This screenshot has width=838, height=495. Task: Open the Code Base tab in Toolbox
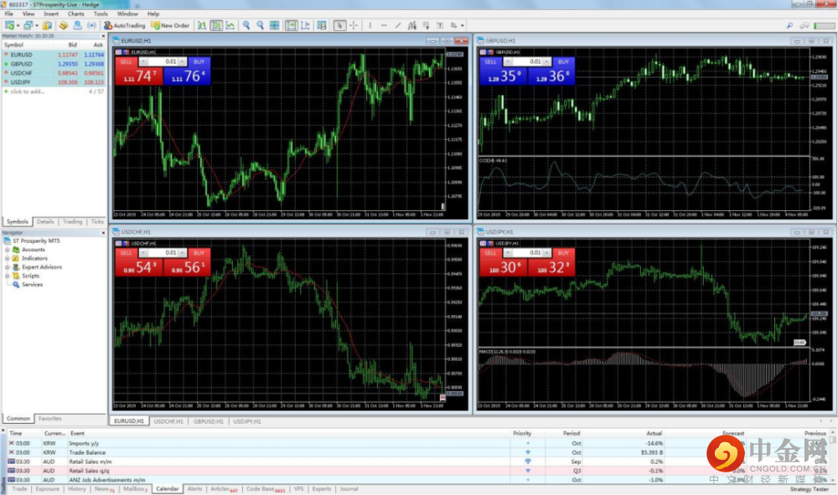(x=266, y=489)
